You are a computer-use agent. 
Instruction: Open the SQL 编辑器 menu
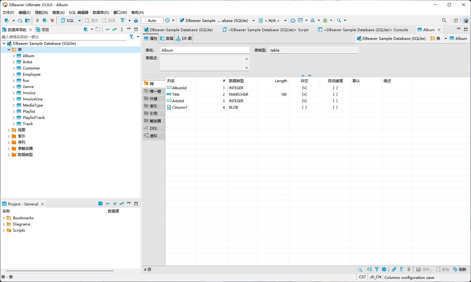coord(78,12)
